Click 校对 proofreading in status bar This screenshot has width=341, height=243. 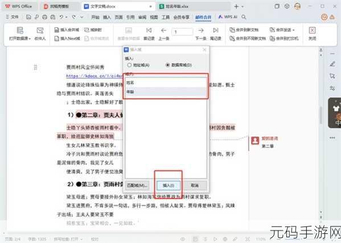[95, 239]
